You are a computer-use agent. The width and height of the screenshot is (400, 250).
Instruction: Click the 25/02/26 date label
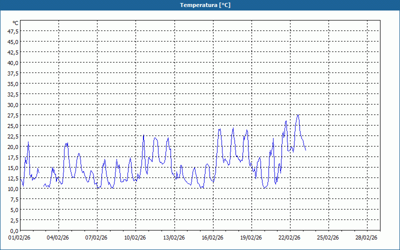328,238
